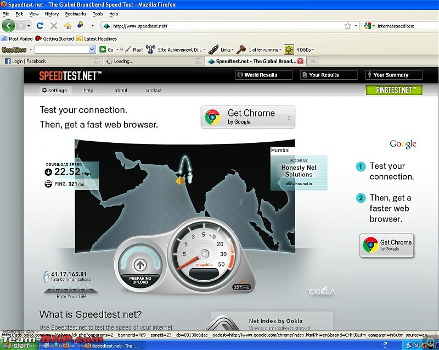Bookmark this page with star icon

pyautogui.click(x=347, y=26)
